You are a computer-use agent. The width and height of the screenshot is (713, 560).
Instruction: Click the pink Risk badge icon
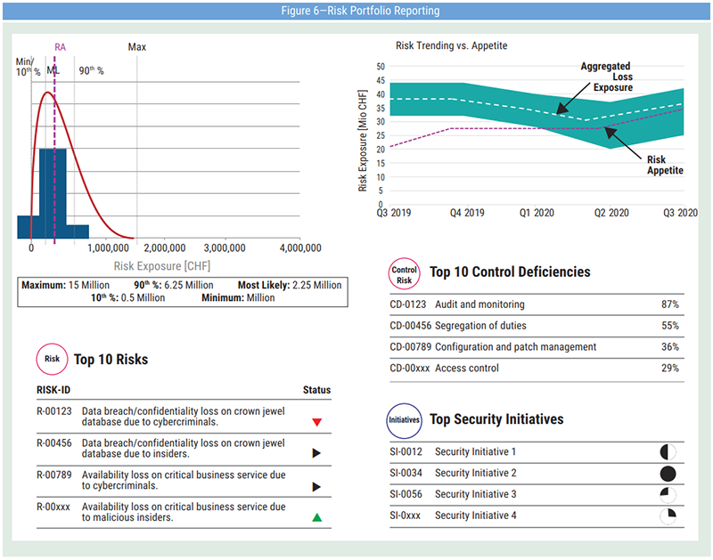pos(52,360)
